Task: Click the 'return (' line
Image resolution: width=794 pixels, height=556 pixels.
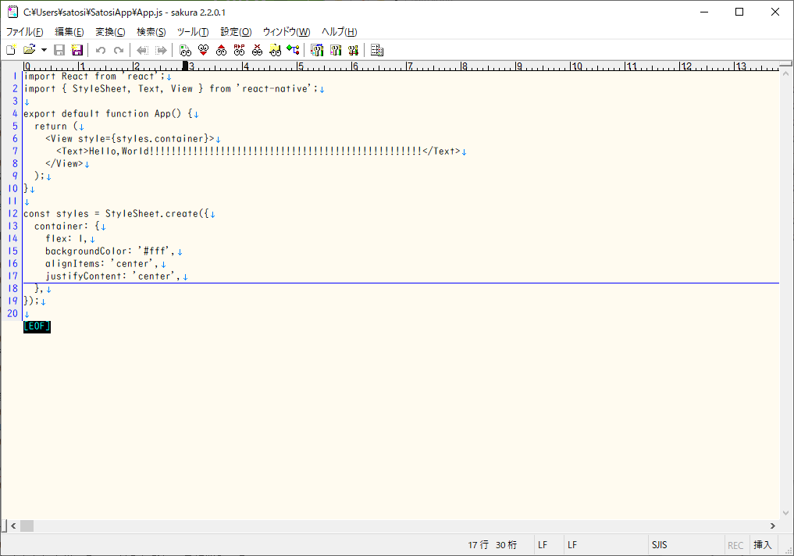Action: (x=55, y=126)
